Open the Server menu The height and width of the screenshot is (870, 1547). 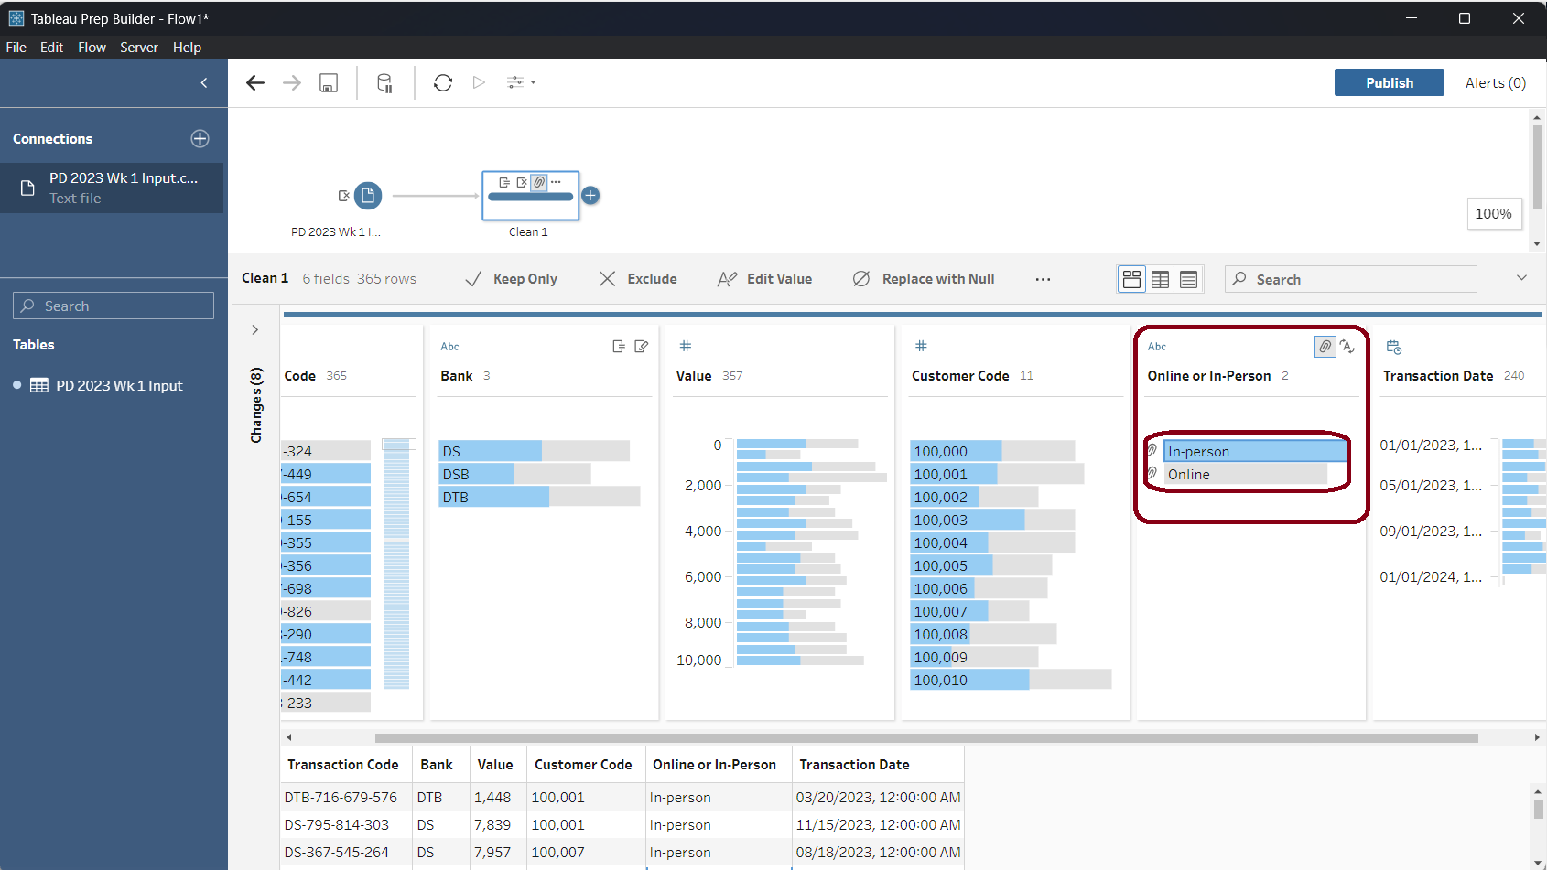(138, 48)
